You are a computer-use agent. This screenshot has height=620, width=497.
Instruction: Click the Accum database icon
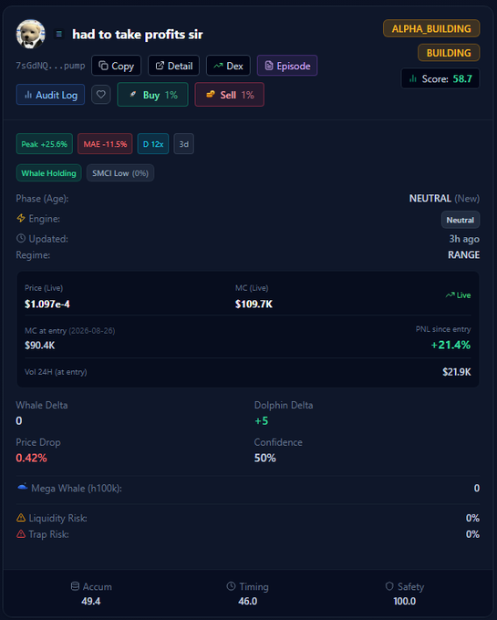tap(75, 586)
